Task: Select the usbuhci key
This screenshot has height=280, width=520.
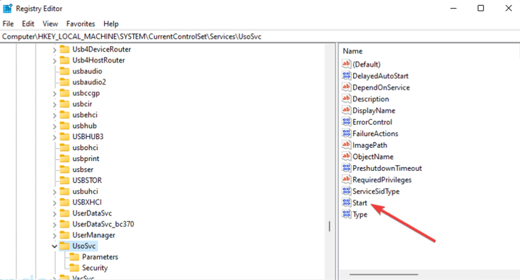Action: 85,191
